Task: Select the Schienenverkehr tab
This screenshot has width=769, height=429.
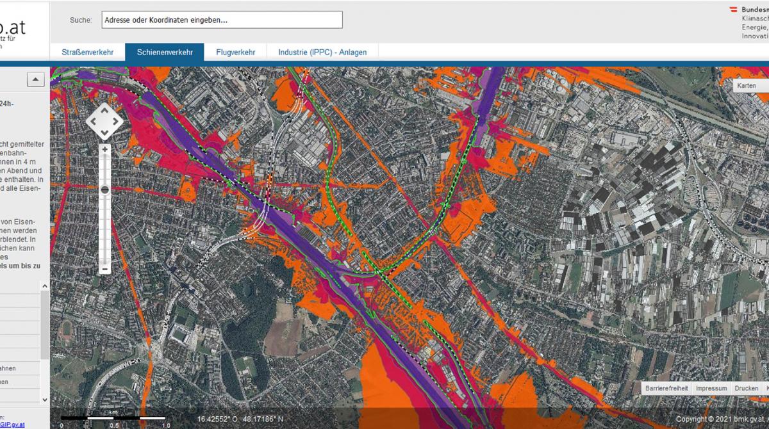Action: (165, 53)
